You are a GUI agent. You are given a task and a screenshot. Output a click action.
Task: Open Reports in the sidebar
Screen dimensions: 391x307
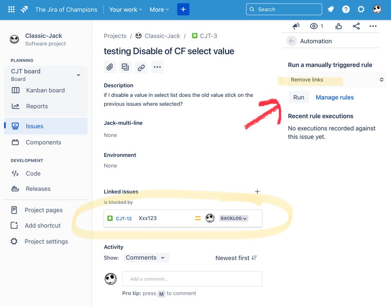[37, 106]
